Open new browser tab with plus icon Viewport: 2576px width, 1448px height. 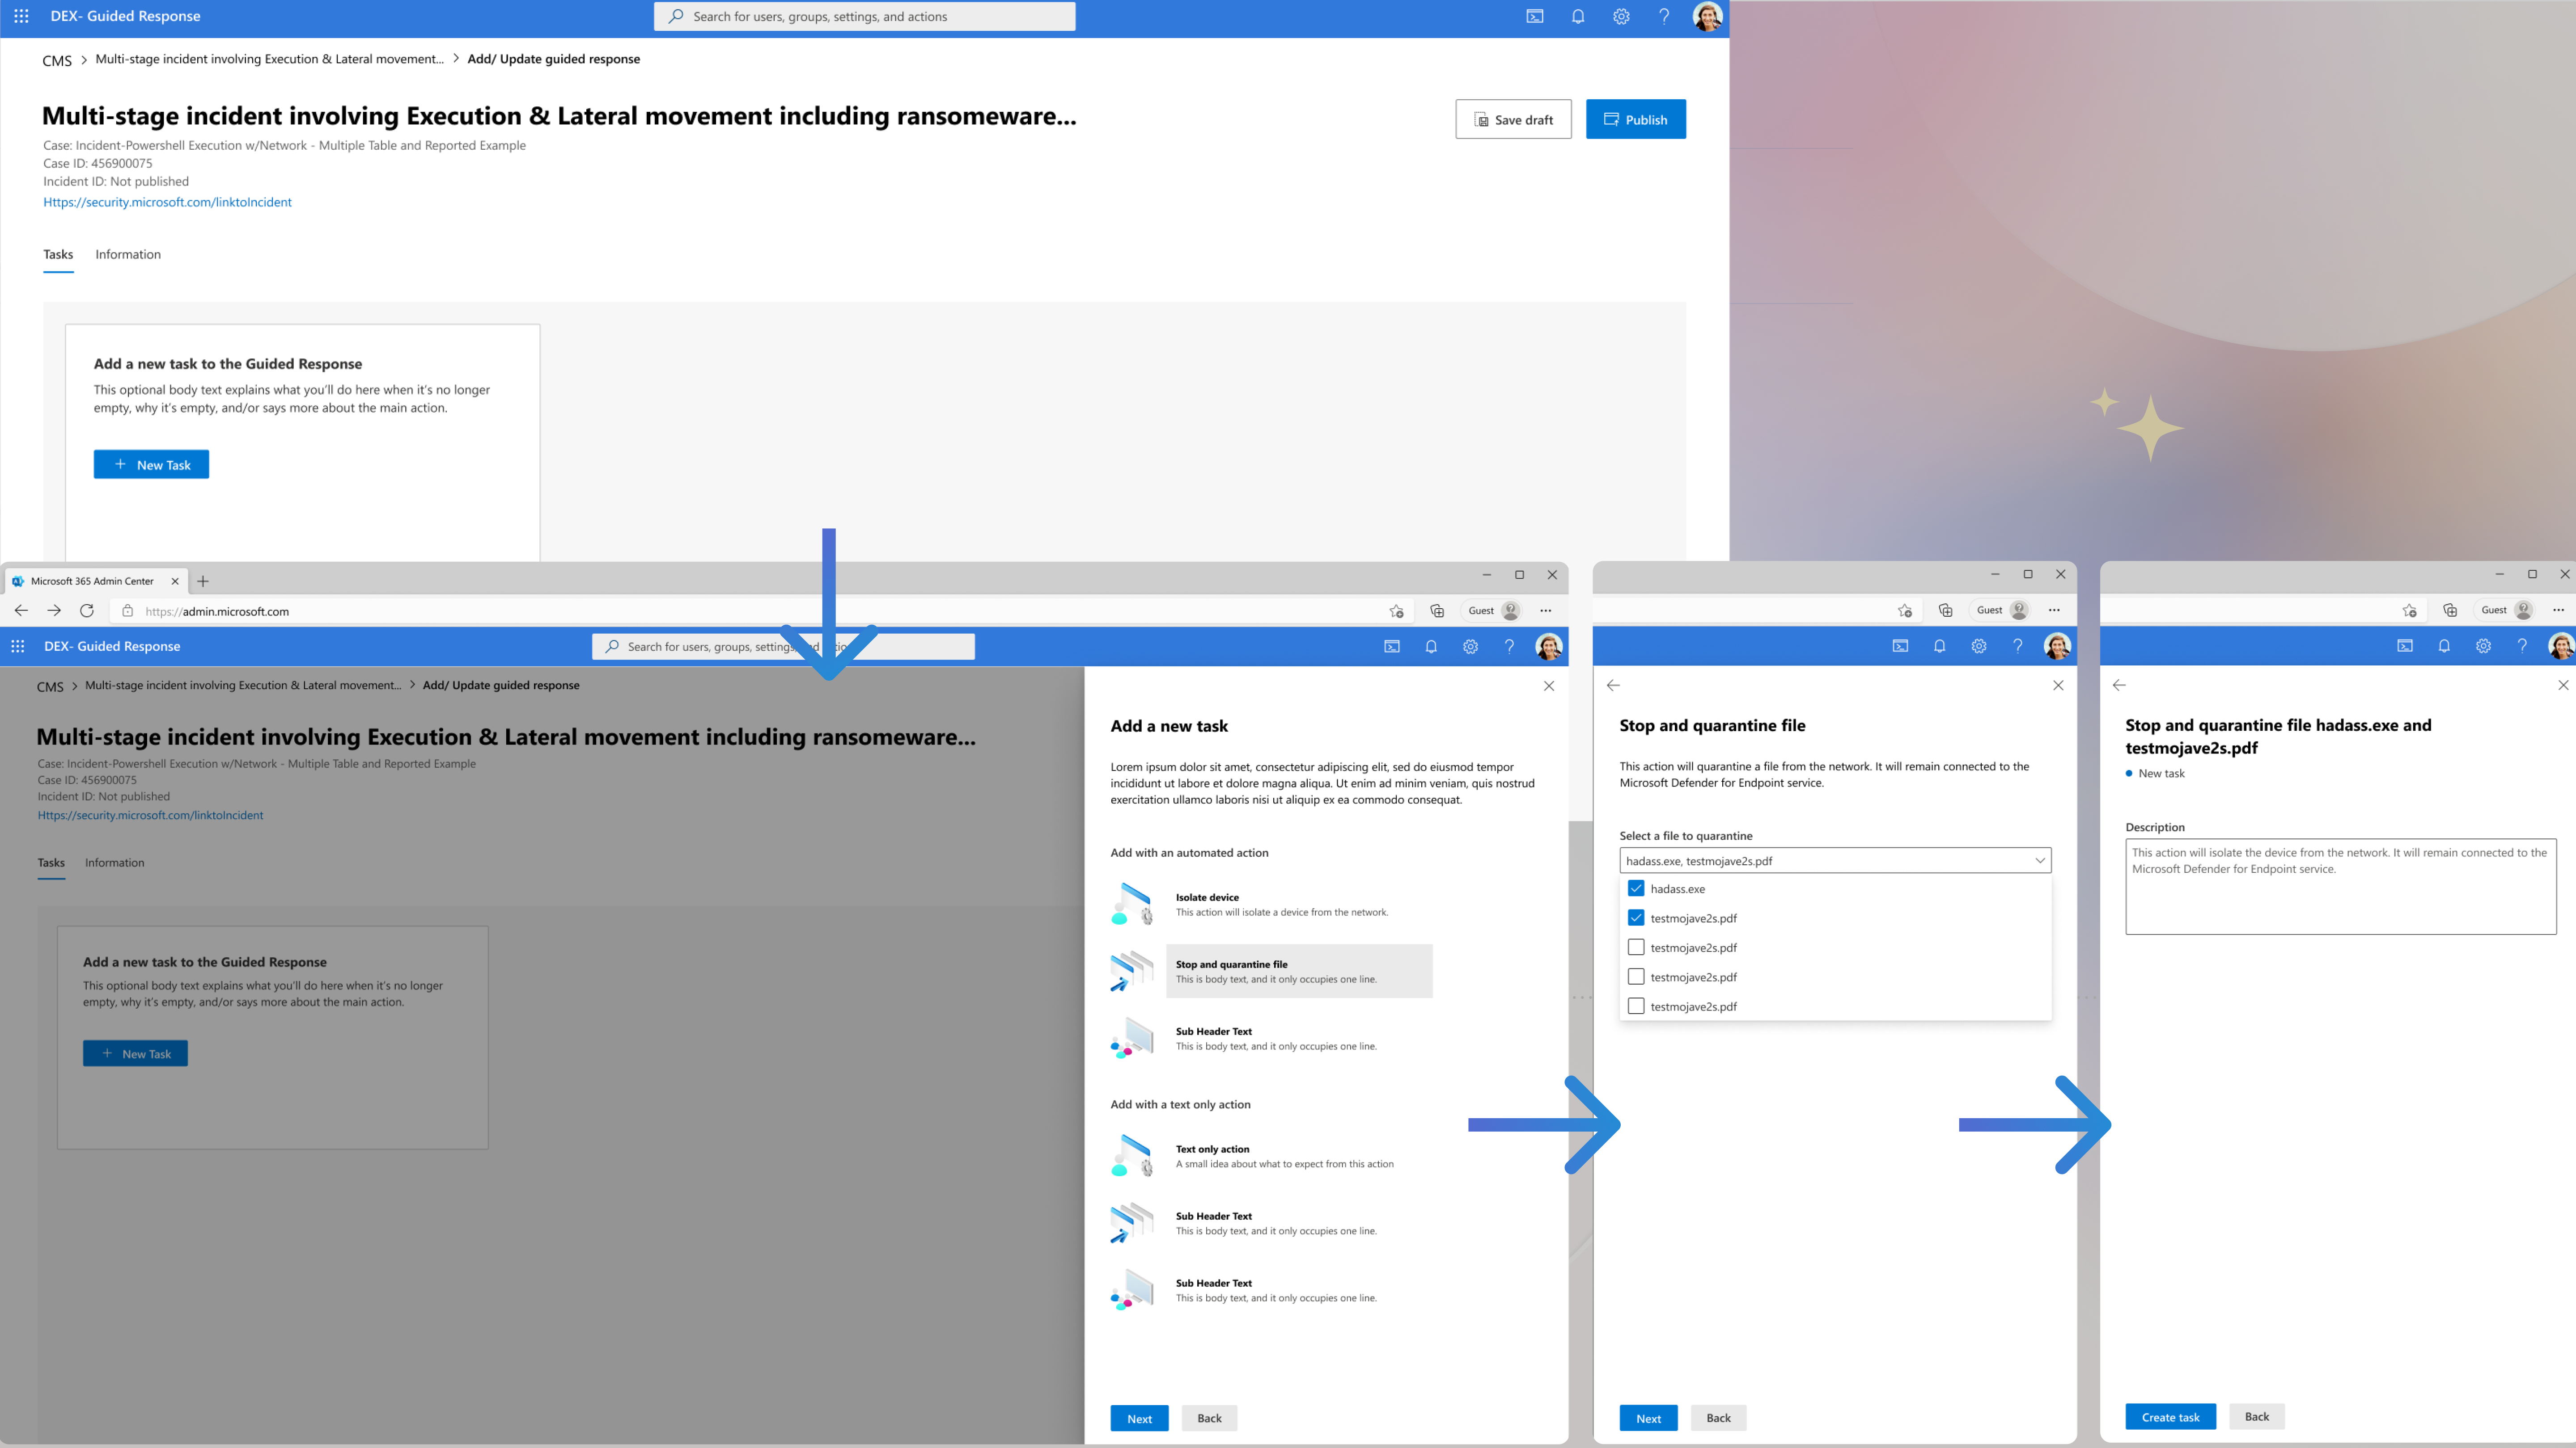click(x=203, y=581)
